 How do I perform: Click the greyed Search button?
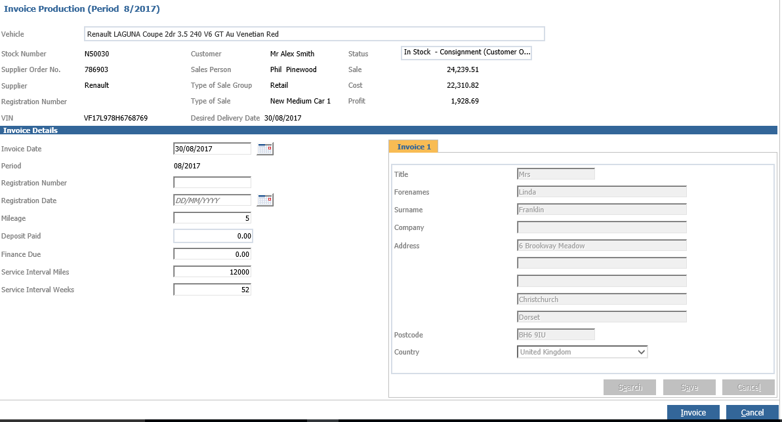[x=630, y=387]
